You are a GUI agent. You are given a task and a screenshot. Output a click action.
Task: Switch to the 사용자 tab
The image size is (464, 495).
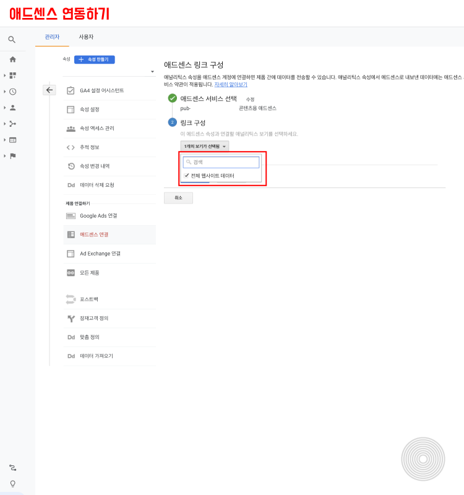pyautogui.click(x=86, y=37)
